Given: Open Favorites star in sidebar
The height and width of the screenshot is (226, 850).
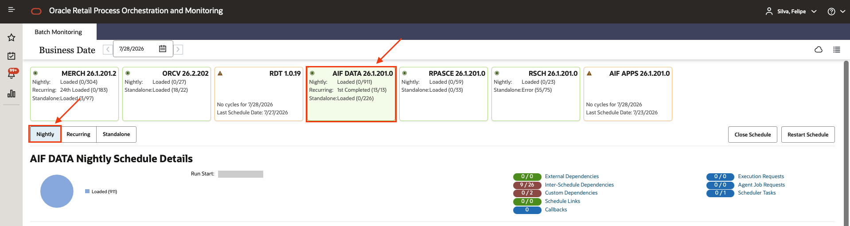Looking at the screenshot, I should pyautogui.click(x=12, y=38).
